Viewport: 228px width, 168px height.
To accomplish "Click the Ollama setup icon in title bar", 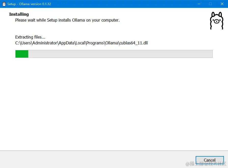I will coord(4,4).
